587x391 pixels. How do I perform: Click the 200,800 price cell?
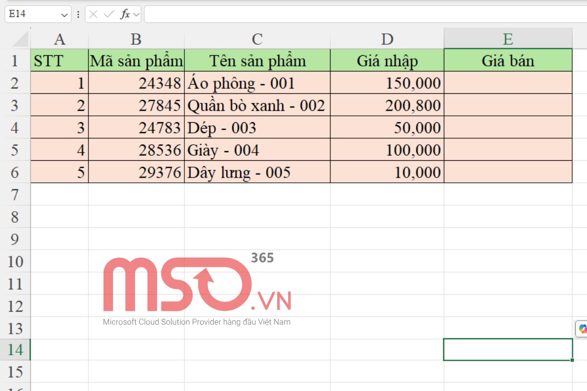387,106
